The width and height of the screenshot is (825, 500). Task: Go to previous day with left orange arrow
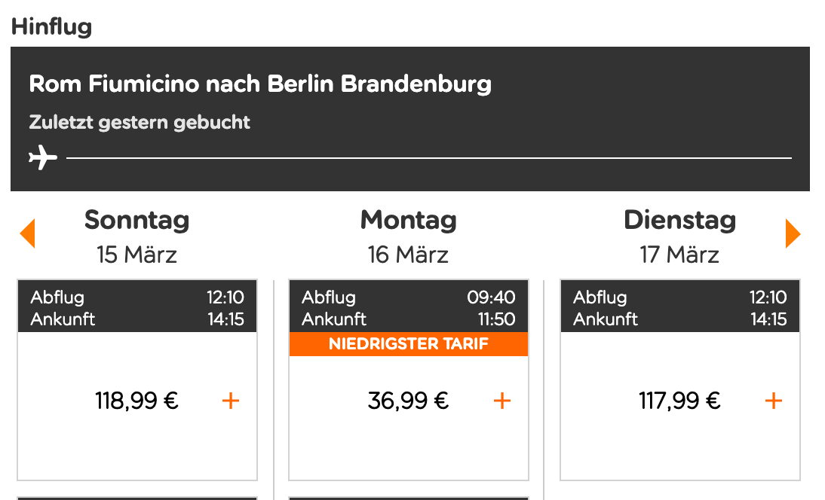click(x=28, y=233)
